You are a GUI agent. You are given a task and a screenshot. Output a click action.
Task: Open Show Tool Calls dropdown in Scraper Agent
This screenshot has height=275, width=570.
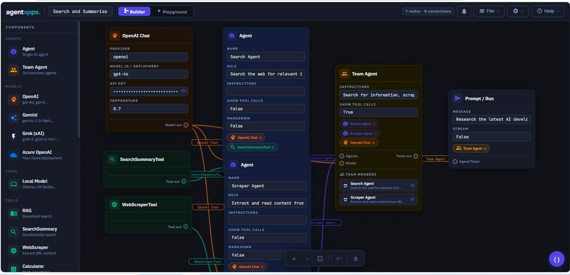267,238
